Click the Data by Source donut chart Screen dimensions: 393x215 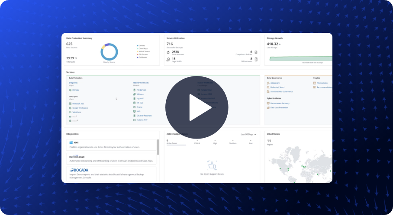[109, 52]
